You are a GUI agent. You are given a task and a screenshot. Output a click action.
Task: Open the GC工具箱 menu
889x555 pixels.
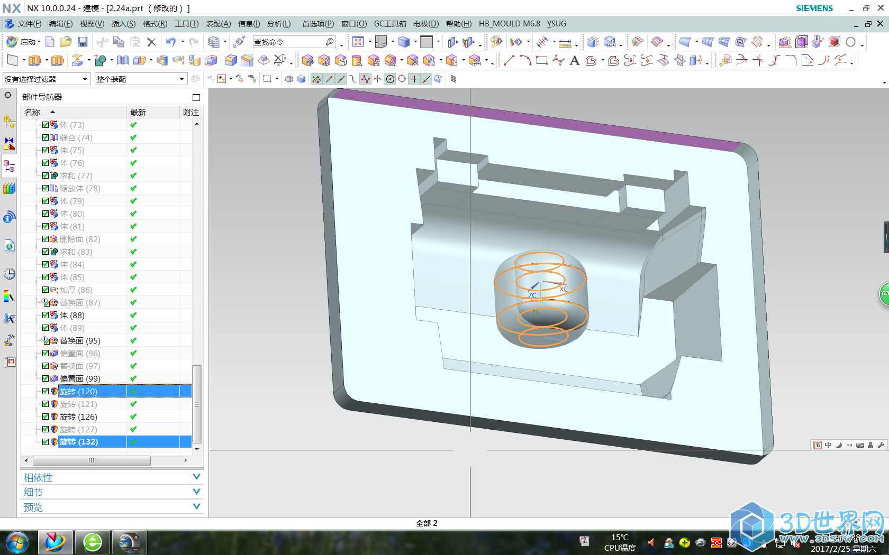(x=390, y=24)
